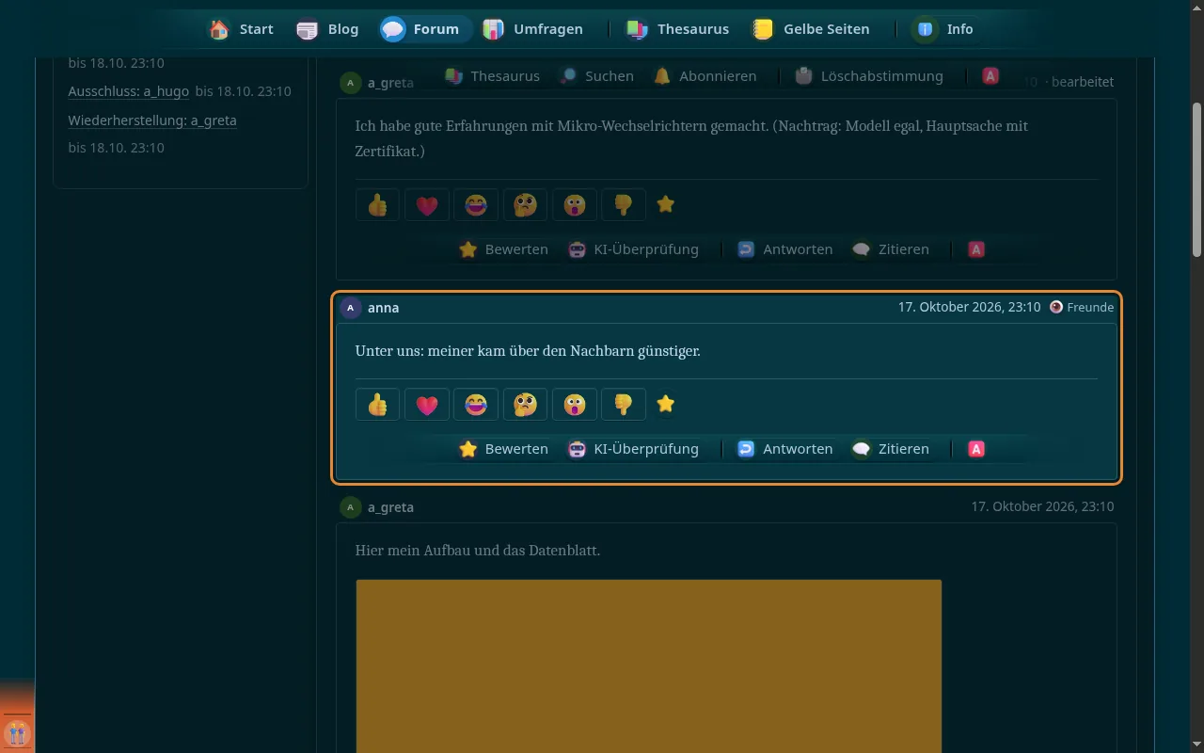This screenshot has height=753, width=1204.
Task: Click Bewerten on anna's post
Action: coord(503,449)
